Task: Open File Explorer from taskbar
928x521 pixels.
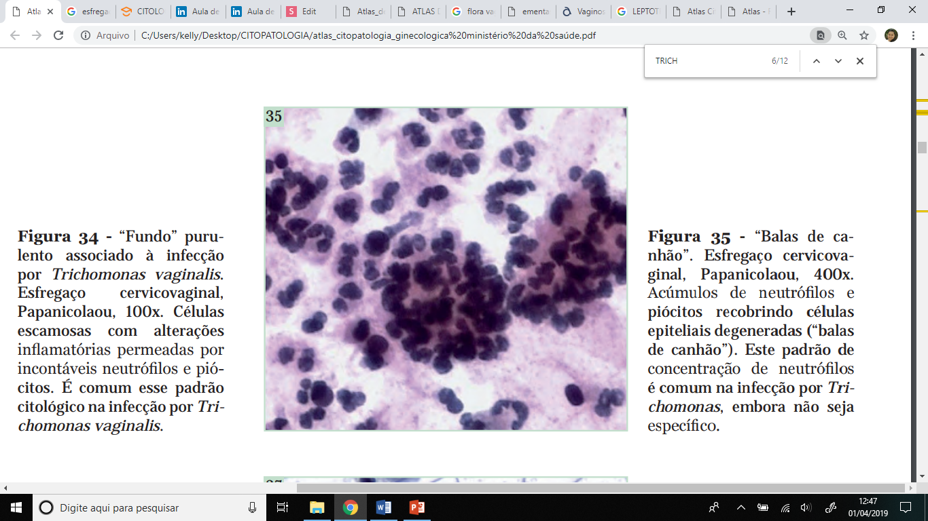Action: [317, 507]
